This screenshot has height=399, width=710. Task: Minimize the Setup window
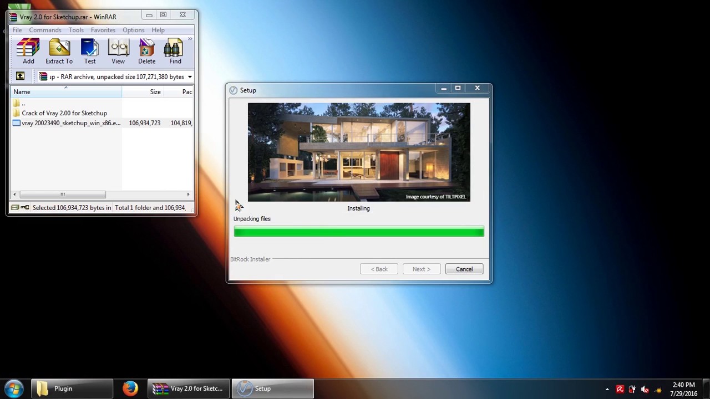pos(444,88)
